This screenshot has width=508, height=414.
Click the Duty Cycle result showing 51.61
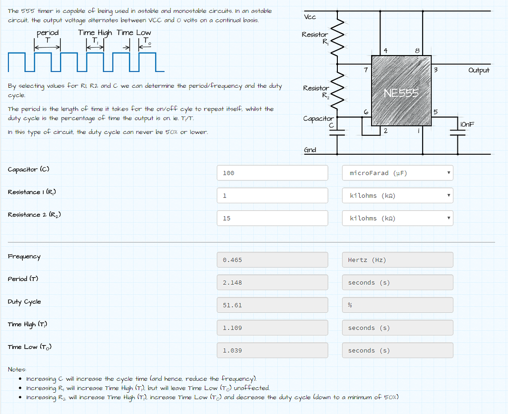coord(272,305)
